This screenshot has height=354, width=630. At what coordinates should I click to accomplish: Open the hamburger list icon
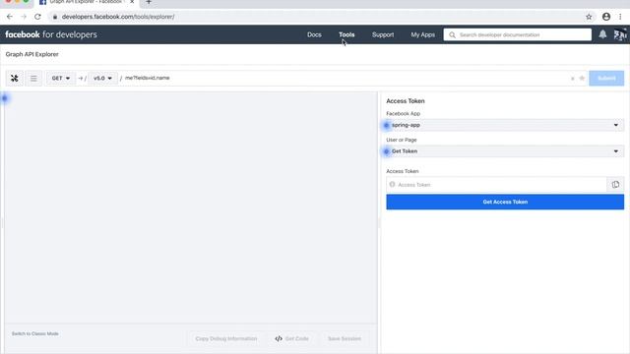pos(33,79)
